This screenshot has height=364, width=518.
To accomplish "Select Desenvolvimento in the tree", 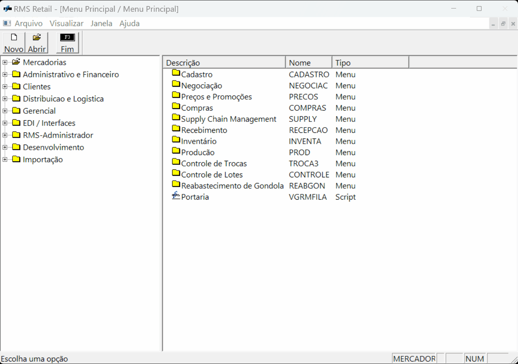I will point(53,147).
